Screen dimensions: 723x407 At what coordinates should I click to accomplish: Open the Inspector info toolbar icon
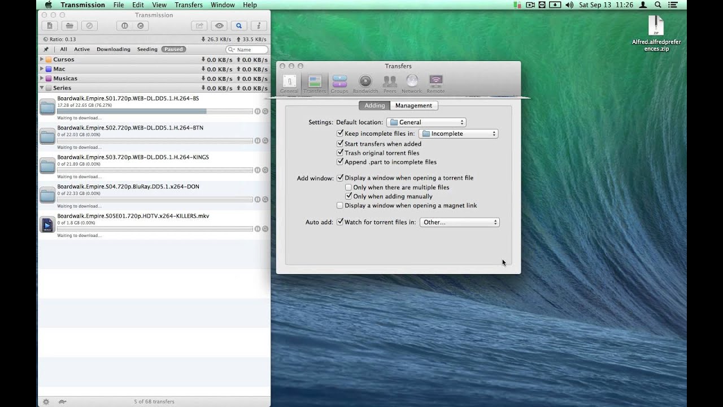259,25
